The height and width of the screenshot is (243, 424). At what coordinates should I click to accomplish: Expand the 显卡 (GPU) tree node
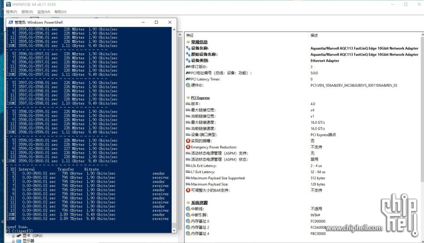(13, 236)
